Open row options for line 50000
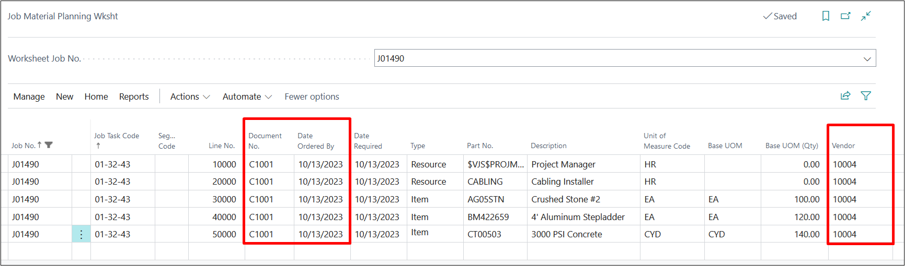Viewport: 905px width, 266px height. point(81,234)
